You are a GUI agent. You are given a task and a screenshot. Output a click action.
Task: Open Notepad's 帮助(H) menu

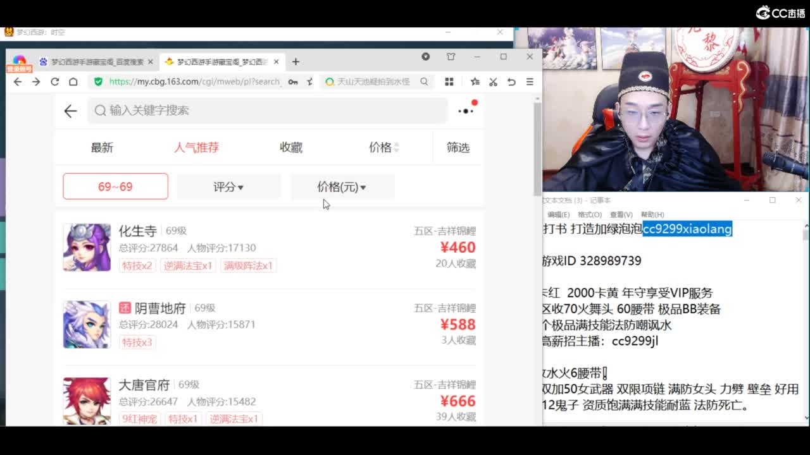652,215
